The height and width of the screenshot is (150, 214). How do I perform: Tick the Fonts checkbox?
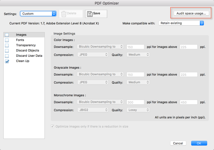tap(7, 40)
